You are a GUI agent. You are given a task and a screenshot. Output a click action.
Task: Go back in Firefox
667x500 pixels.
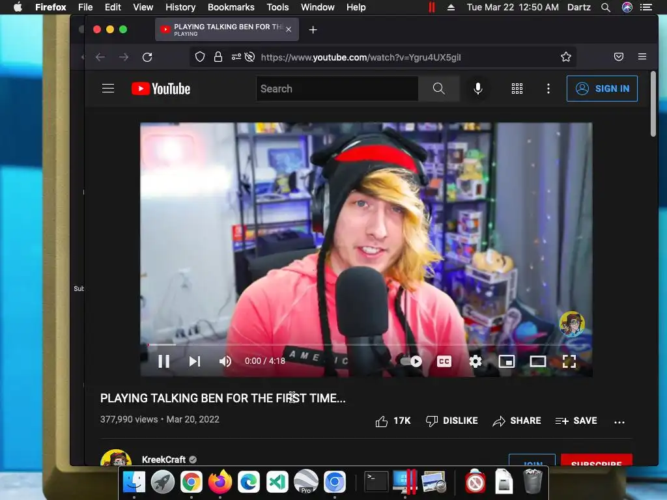point(100,57)
